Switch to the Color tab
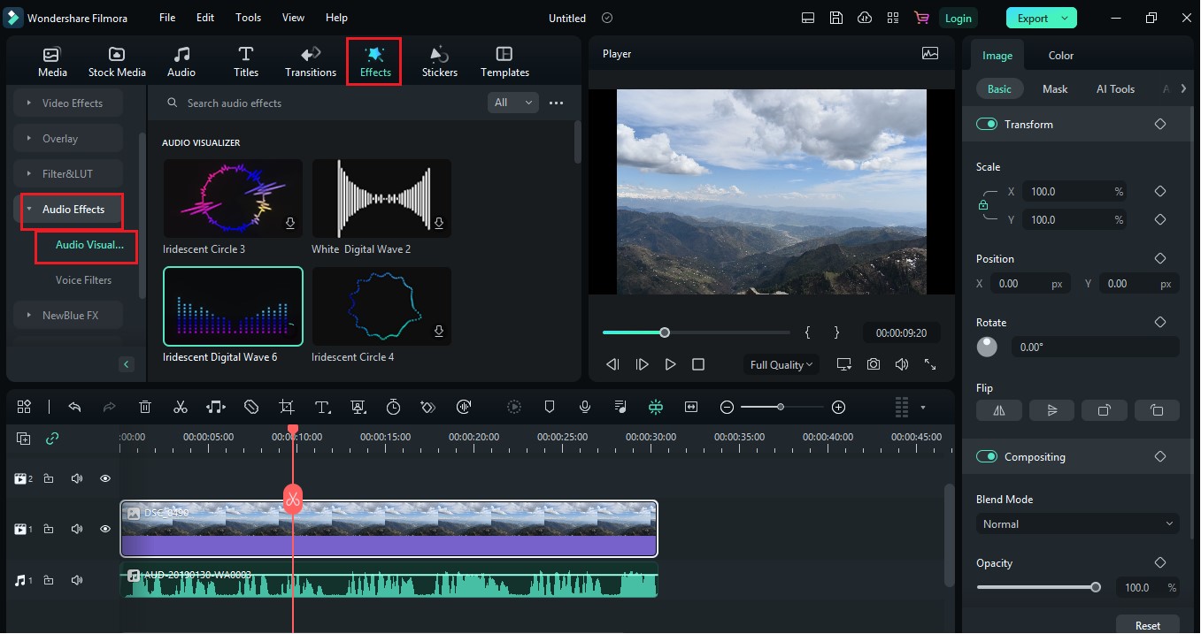Image resolution: width=1201 pixels, height=634 pixels. coord(1061,55)
